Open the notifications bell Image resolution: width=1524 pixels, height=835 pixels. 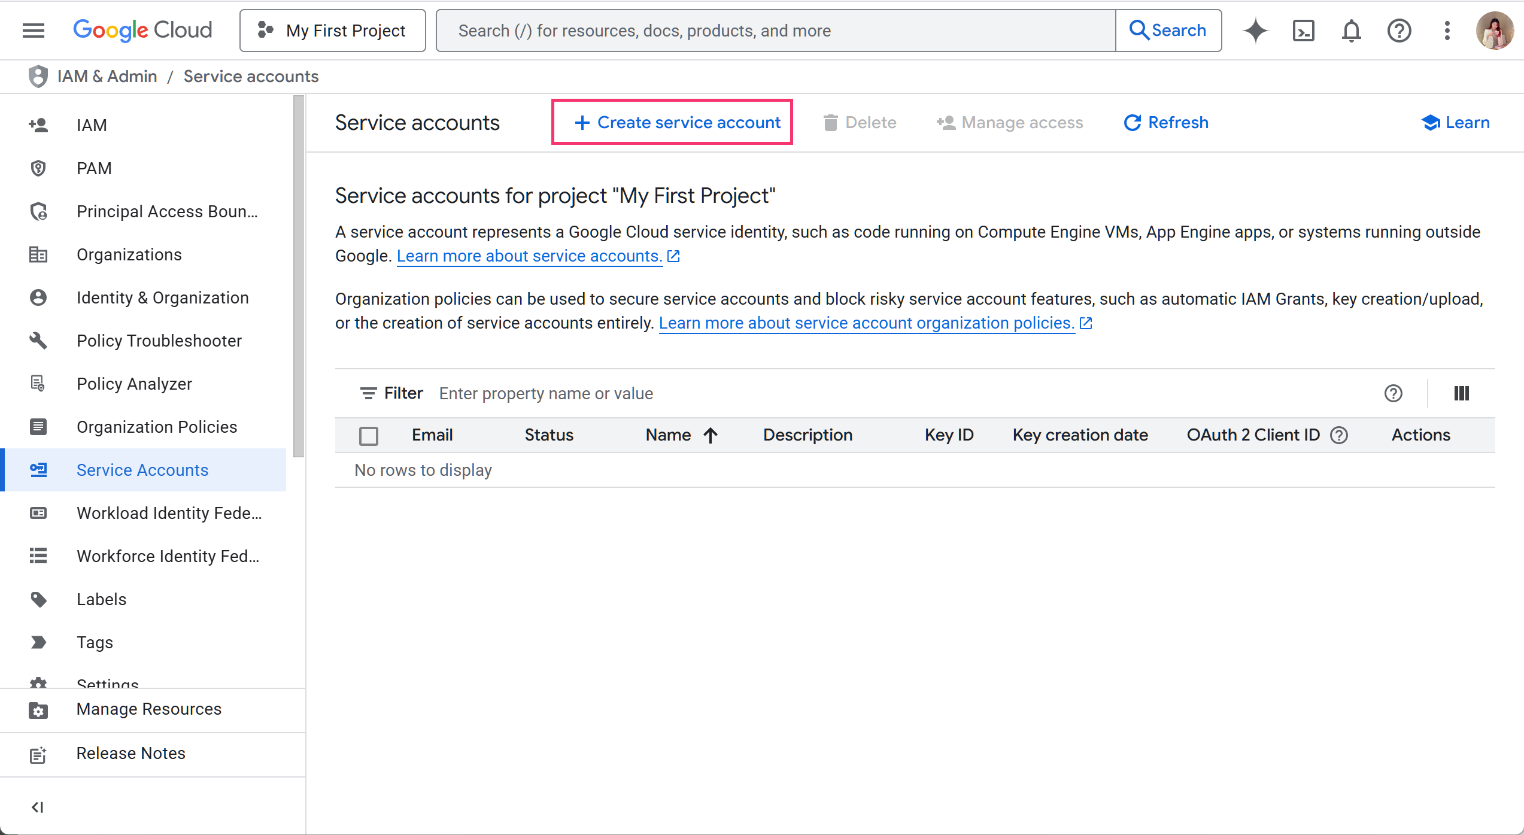click(x=1351, y=31)
